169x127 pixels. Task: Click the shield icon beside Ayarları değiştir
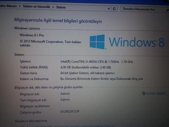[144, 93]
